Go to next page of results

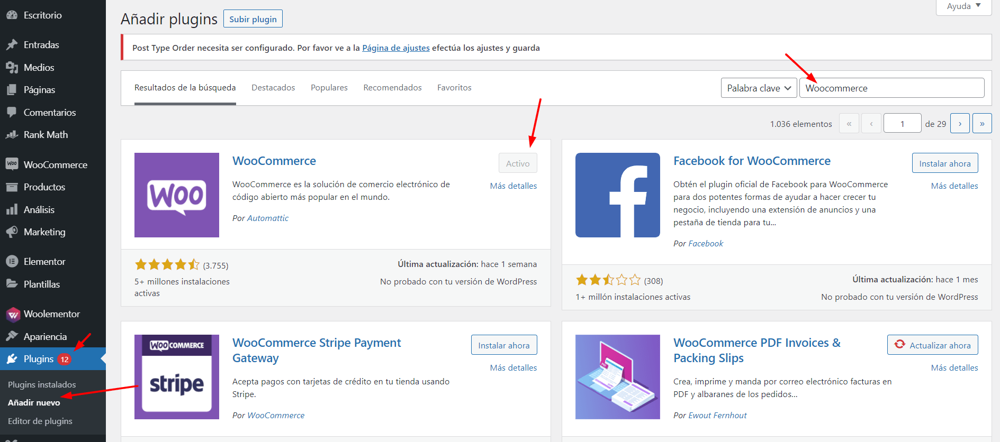tap(960, 124)
